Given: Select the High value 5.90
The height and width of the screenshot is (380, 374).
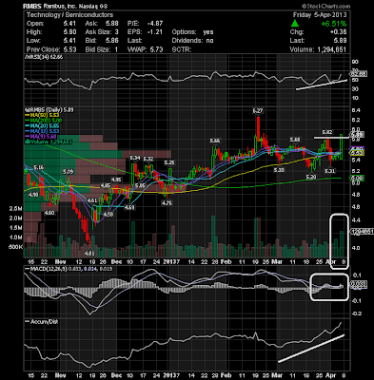Looking at the screenshot, I should coord(69,32).
